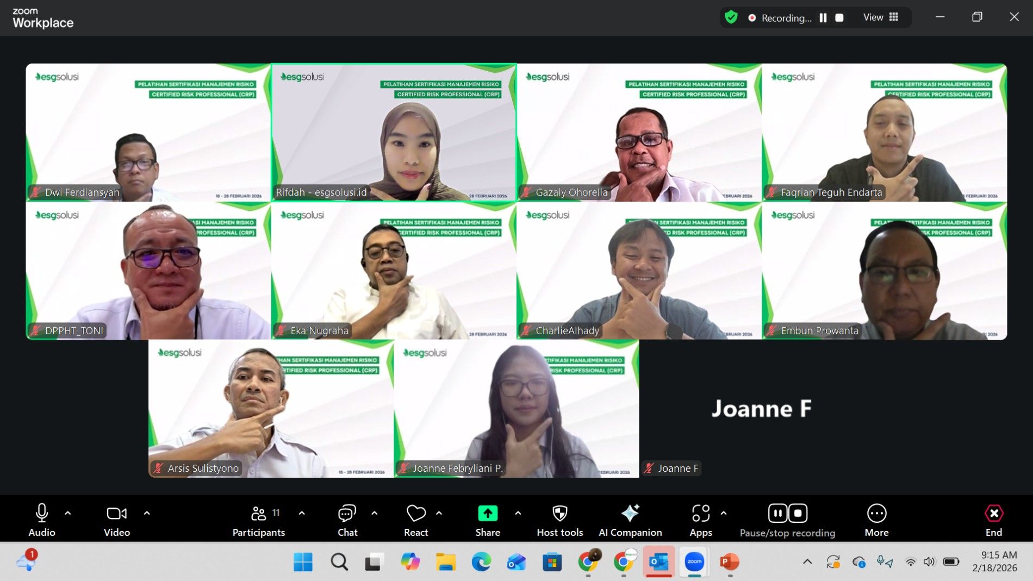
Task: Click the Faqrian Teguh Endarta name label
Action: click(x=831, y=192)
